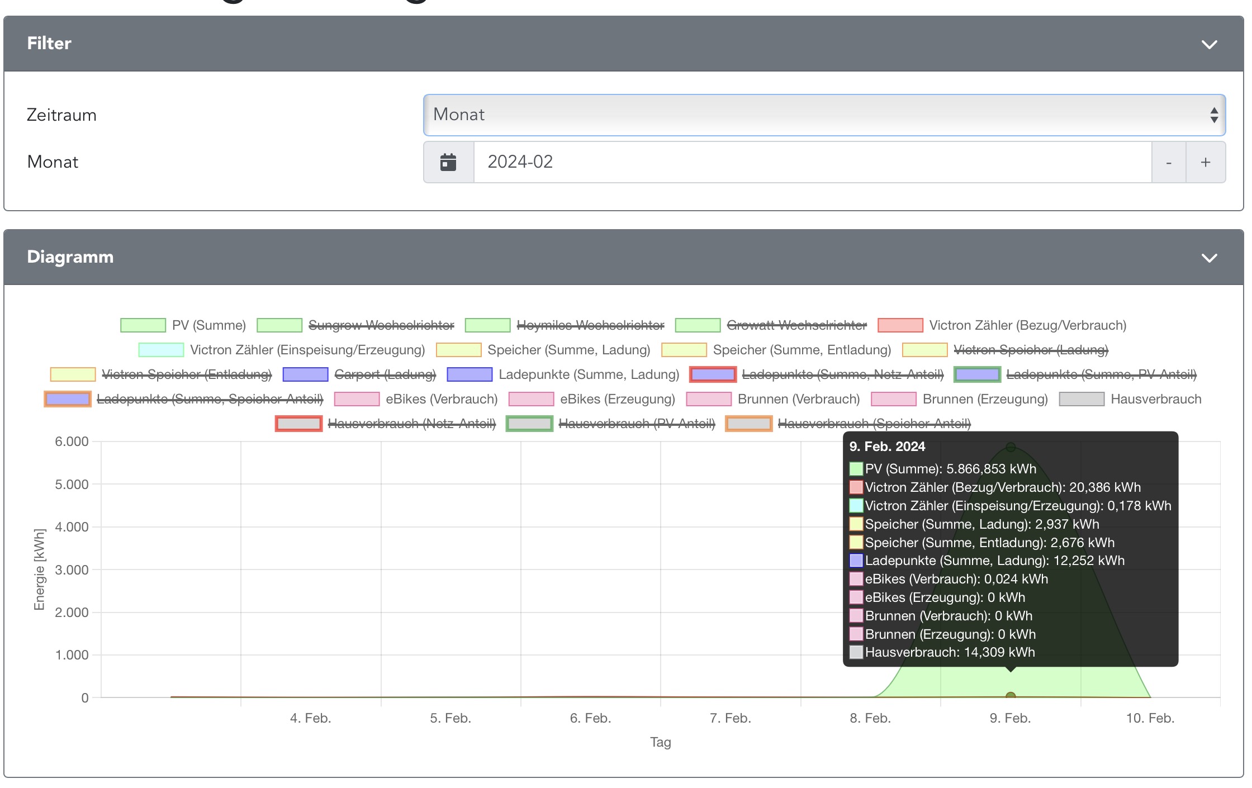Click the month input field 2024-02
The image size is (1252, 788).
pos(812,162)
